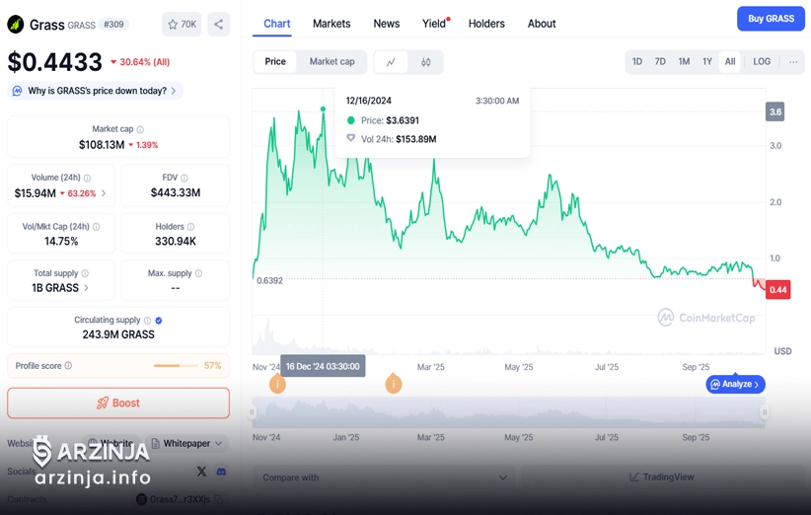Add Grass to watchlist via the star button
Viewport: 811px width, 515px height.
[182, 25]
